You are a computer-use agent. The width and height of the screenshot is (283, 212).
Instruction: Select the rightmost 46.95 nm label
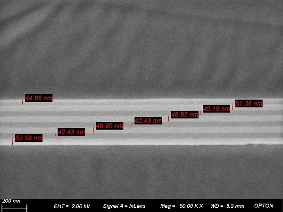click(184, 114)
